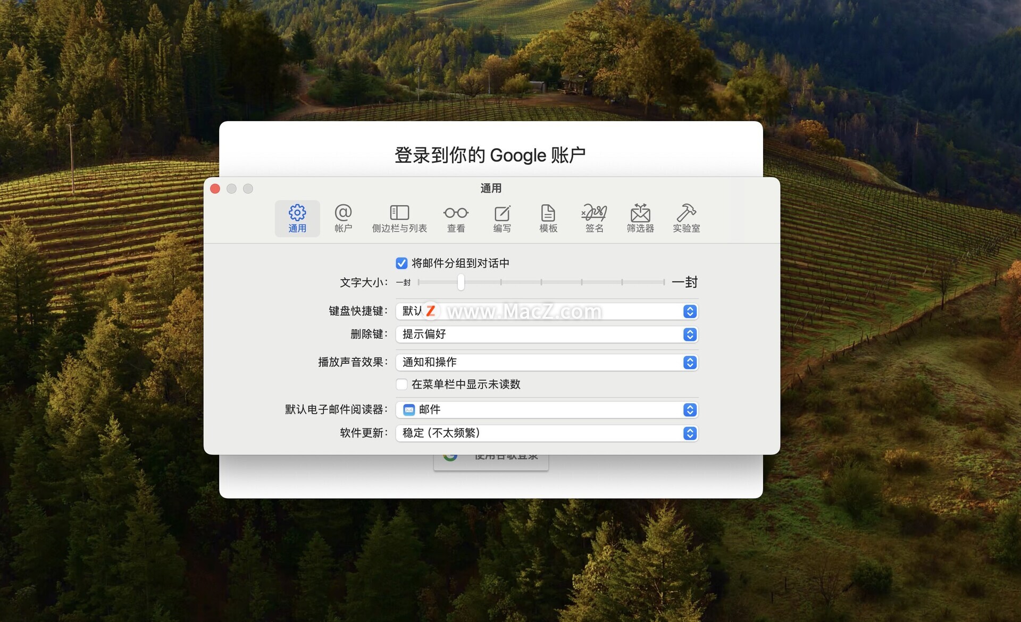Click the 登录到你的 Google 账户 heading
The image size is (1021, 622).
point(490,155)
